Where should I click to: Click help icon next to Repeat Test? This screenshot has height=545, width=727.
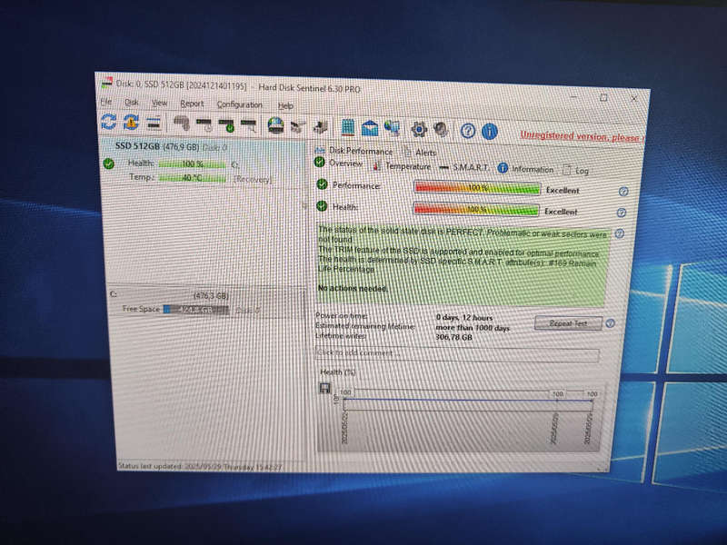point(610,323)
